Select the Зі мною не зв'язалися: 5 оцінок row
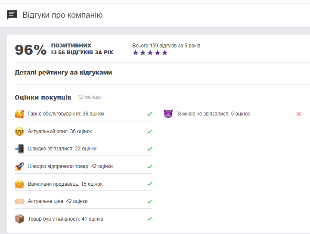The height and width of the screenshot is (234, 310). pyautogui.click(x=232, y=114)
